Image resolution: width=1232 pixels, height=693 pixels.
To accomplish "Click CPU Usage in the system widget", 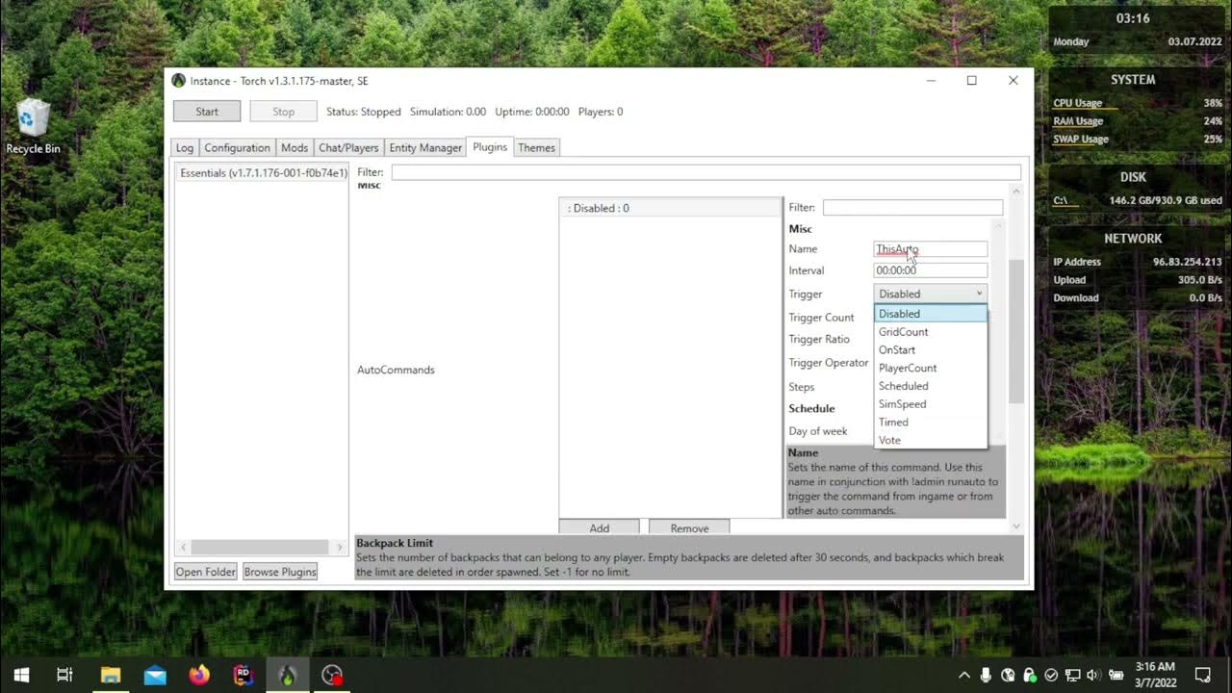I will point(1078,103).
